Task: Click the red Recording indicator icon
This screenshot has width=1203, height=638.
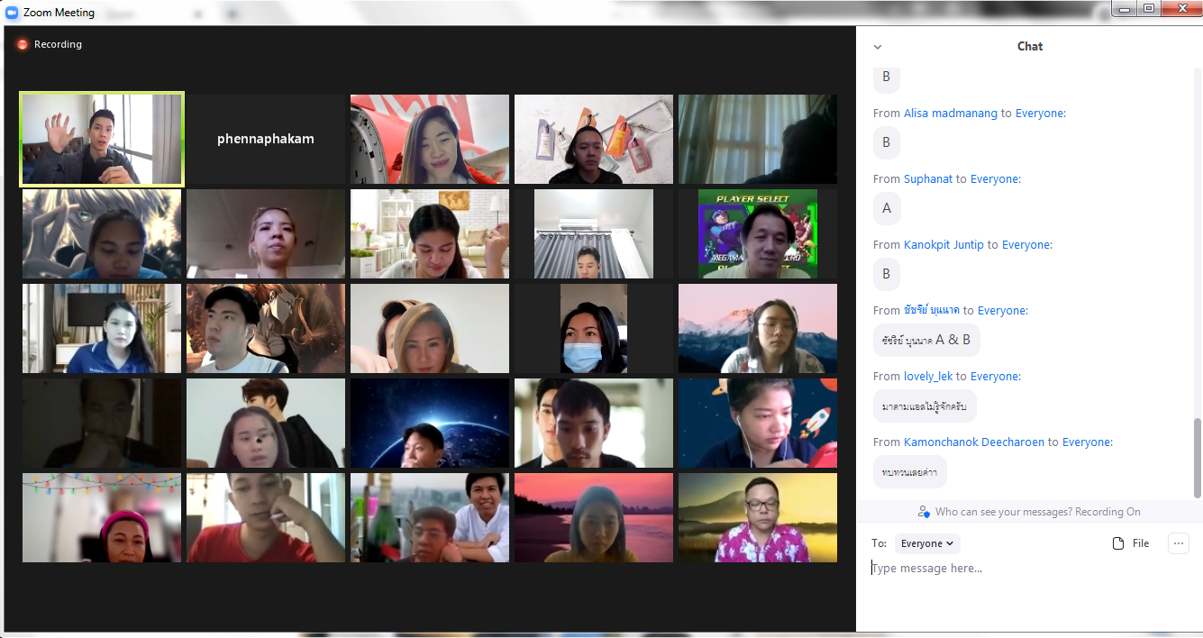Action: (x=23, y=44)
